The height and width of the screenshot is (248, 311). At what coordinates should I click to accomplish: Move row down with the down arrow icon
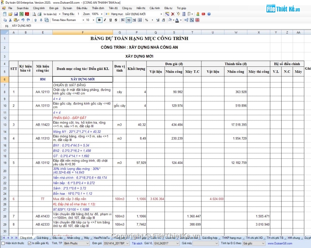click(41, 20)
